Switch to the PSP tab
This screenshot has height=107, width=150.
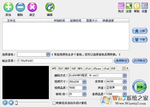[x=114, y=69]
